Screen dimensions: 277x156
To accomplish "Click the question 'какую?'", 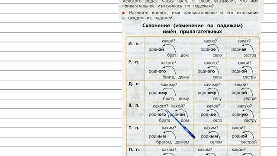I will point(245,106).
